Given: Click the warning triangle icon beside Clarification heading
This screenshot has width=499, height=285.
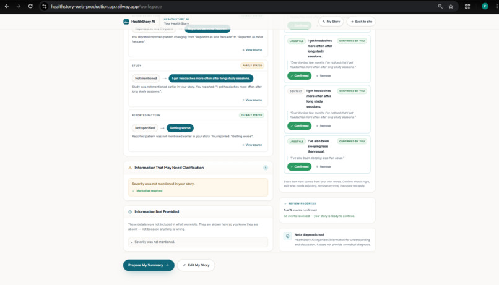Looking at the screenshot, I should [130, 168].
